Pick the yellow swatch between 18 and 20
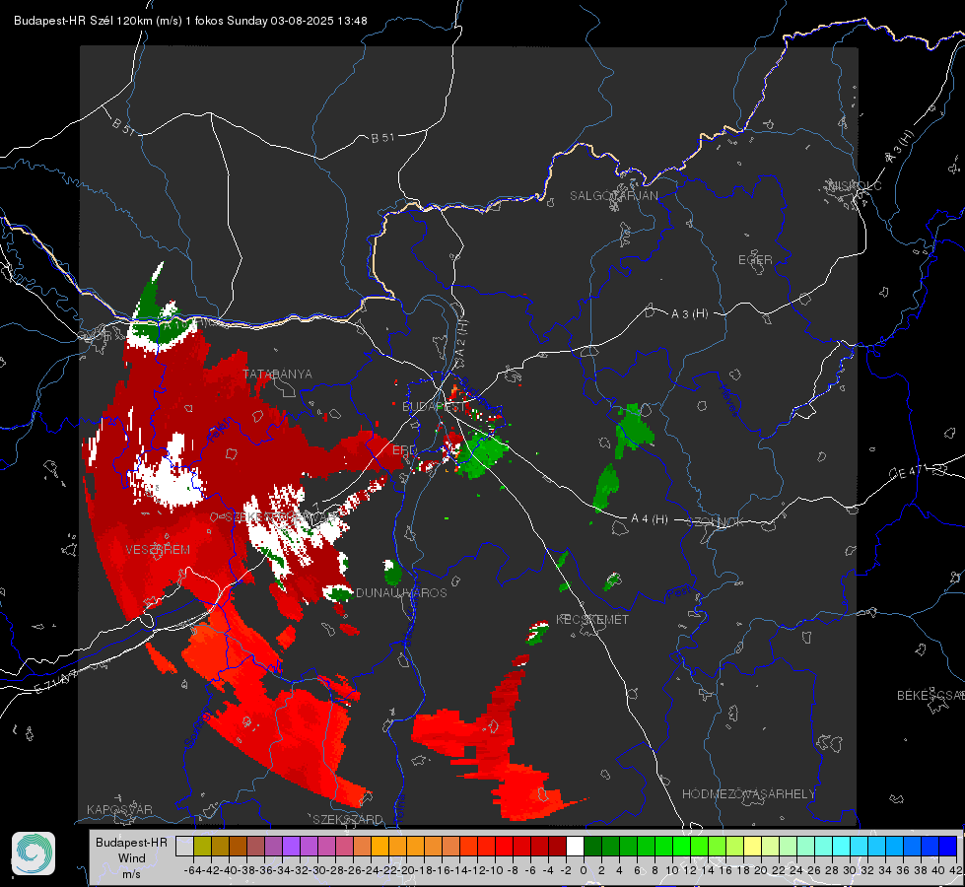Image resolution: width=965 pixels, height=887 pixels. coord(752,846)
